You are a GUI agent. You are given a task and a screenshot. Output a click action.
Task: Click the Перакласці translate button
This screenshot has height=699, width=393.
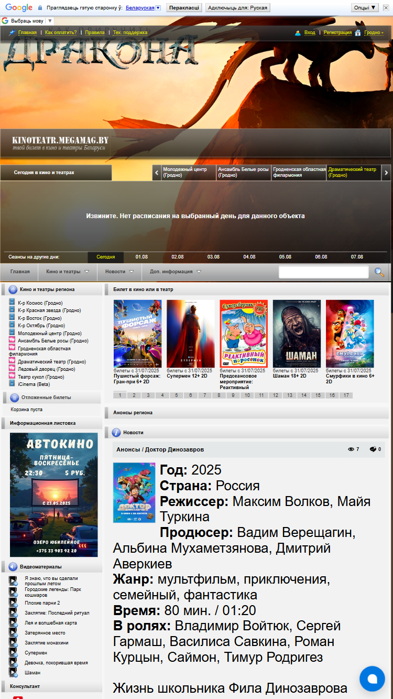click(x=184, y=8)
